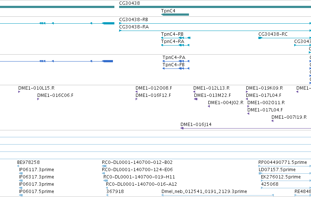The image size is (311, 197).
Task: Click the upper DME1-017L04.F label
Action: point(263,95)
